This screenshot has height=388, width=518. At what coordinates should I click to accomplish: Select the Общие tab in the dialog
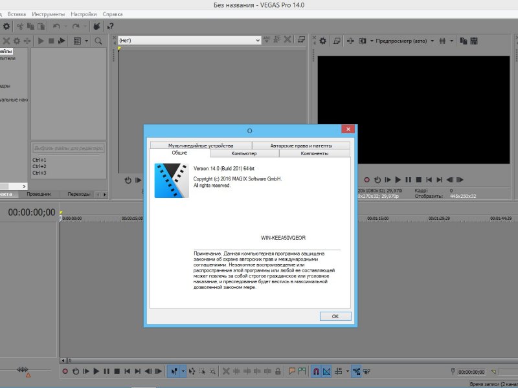(180, 153)
